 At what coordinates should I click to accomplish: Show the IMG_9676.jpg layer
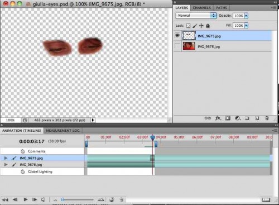(x=177, y=46)
